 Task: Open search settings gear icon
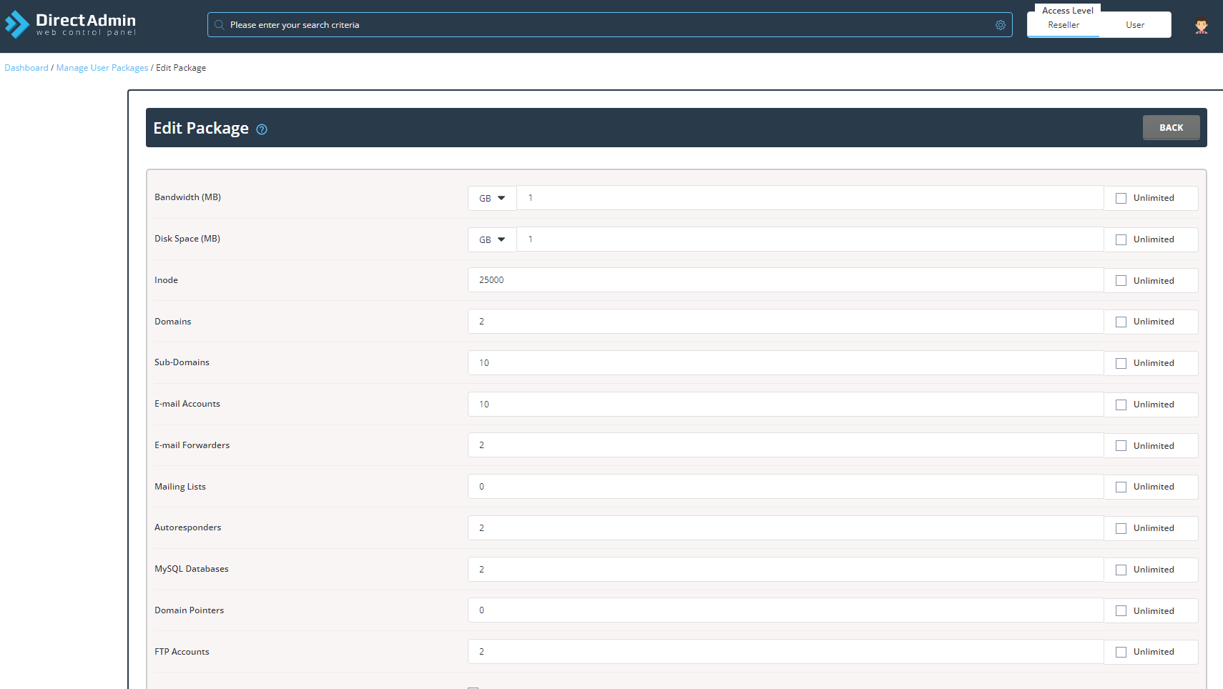tap(1000, 25)
